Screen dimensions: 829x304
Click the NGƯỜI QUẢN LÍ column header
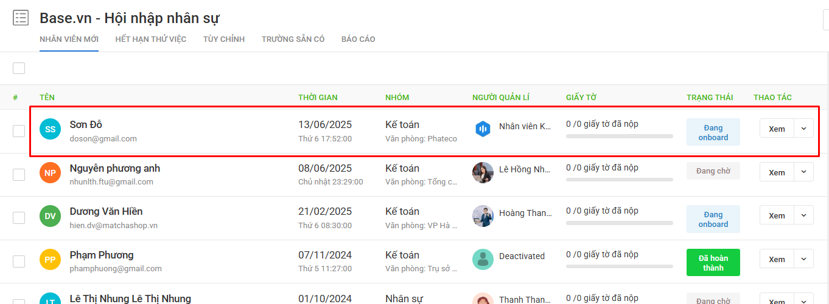click(501, 97)
